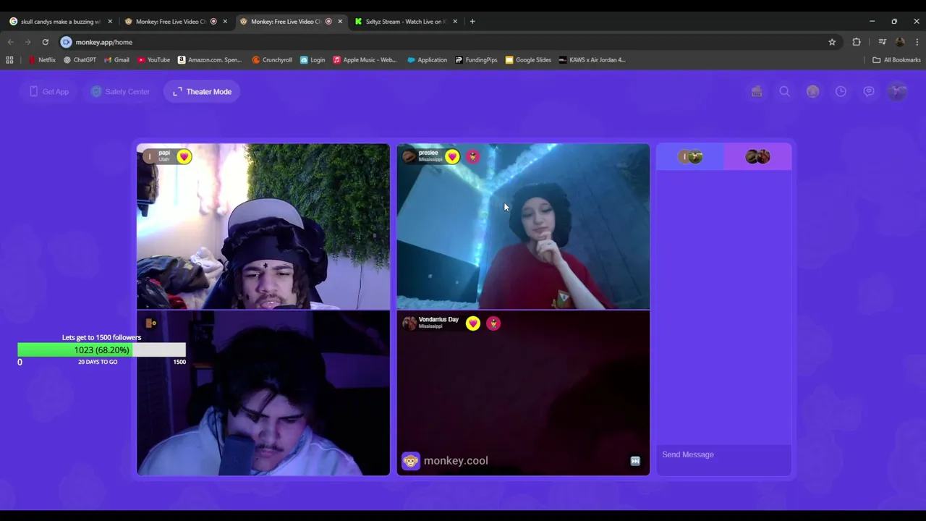Click the skip-forward icon on Vondarrius Day's video
The width and height of the screenshot is (926, 521).
tap(635, 461)
